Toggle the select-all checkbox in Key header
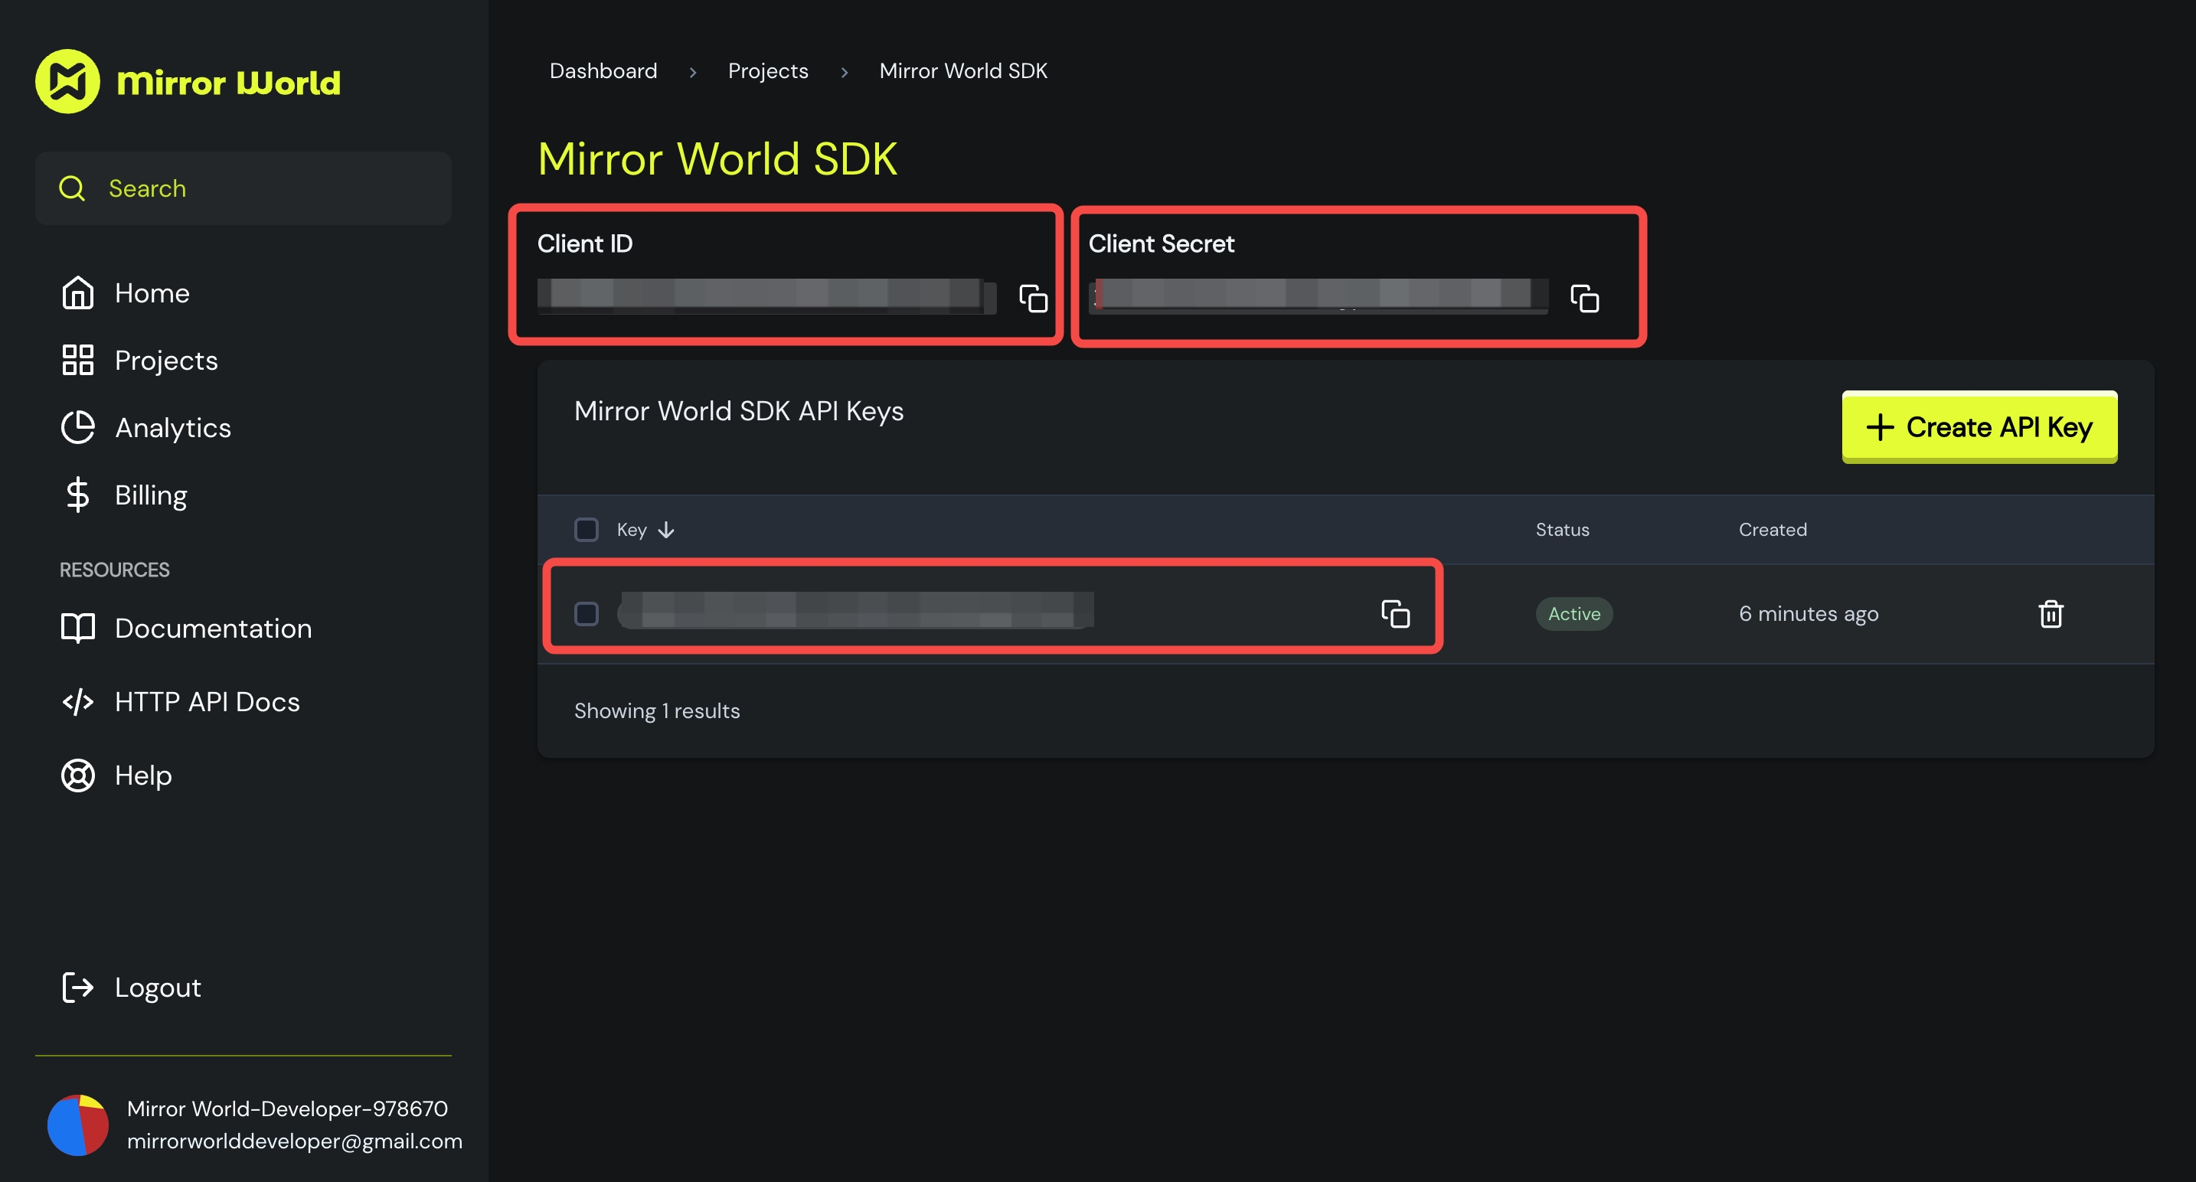Image resolution: width=2196 pixels, height=1182 pixels. click(x=587, y=529)
